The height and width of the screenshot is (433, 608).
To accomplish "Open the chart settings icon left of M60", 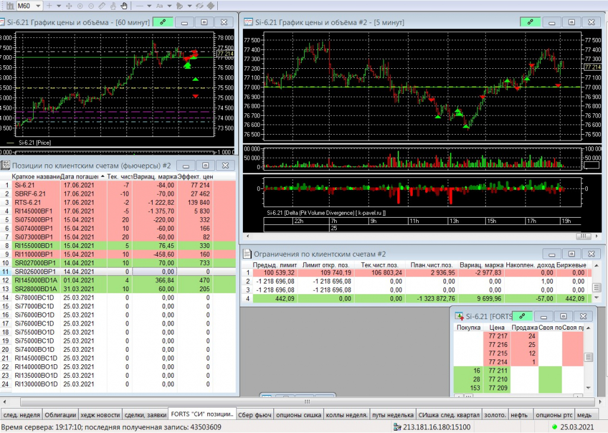I will [x=10, y=6].
